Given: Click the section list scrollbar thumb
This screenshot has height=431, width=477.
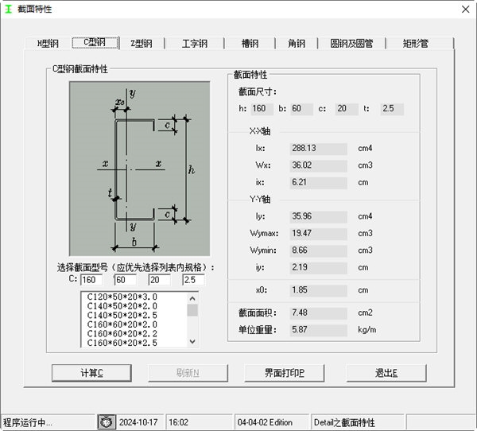Looking at the screenshot, I should tap(192, 310).
